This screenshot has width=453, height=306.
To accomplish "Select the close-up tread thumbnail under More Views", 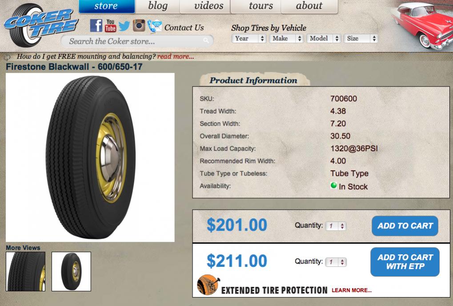I will tap(26, 272).
